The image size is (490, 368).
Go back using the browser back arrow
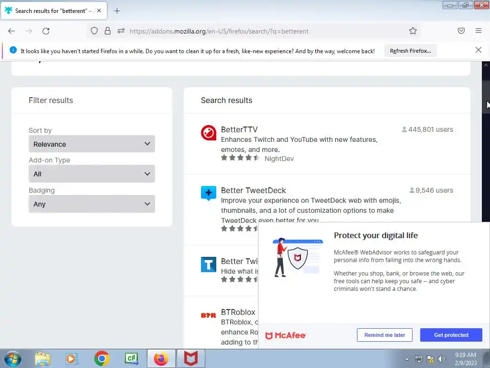click(11, 31)
